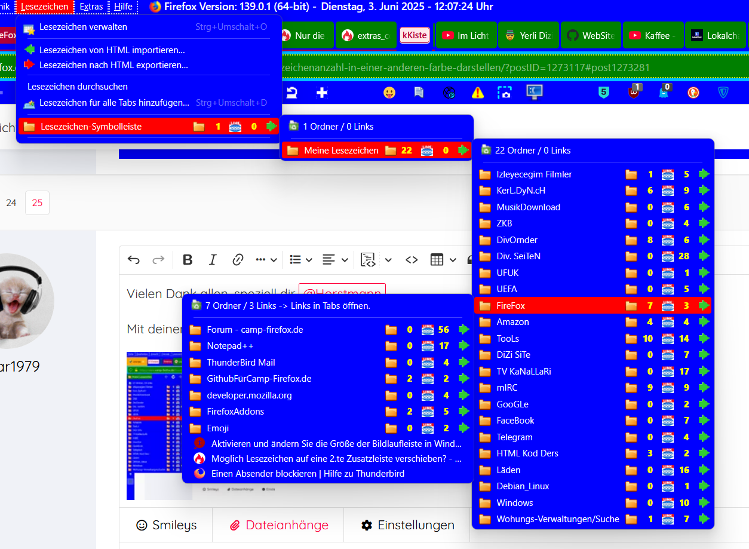Screen dimensions: 749x549
Task: Click the Italic formatting icon
Action: pos(213,260)
